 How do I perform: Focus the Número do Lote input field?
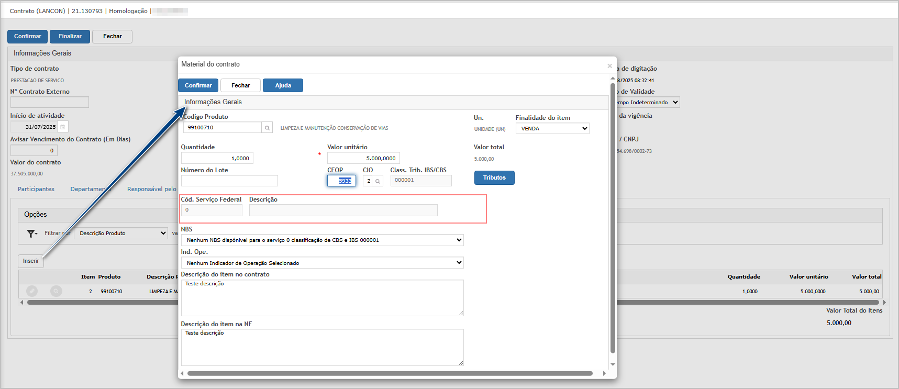click(229, 181)
